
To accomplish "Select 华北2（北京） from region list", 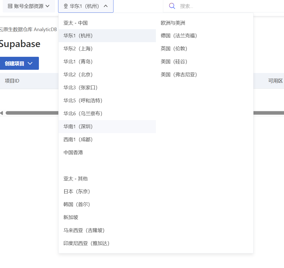I will [78, 75].
